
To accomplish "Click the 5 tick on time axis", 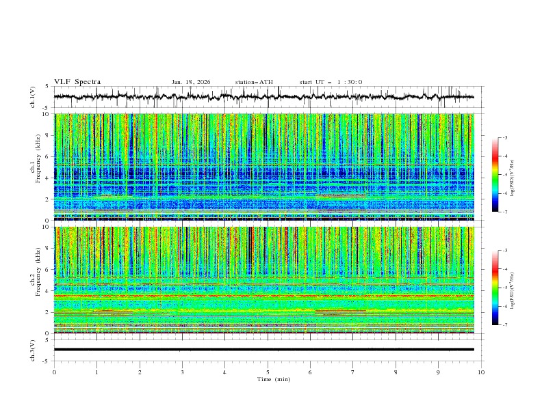I will pyautogui.click(x=268, y=372).
